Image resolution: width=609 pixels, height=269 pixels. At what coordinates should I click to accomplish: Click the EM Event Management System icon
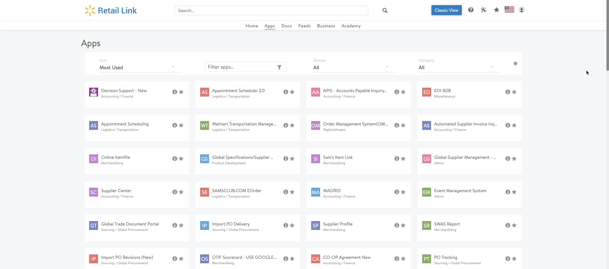point(427,192)
